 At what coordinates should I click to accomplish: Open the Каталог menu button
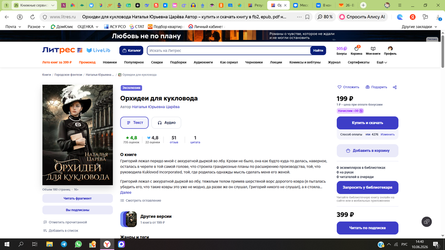[131, 50]
